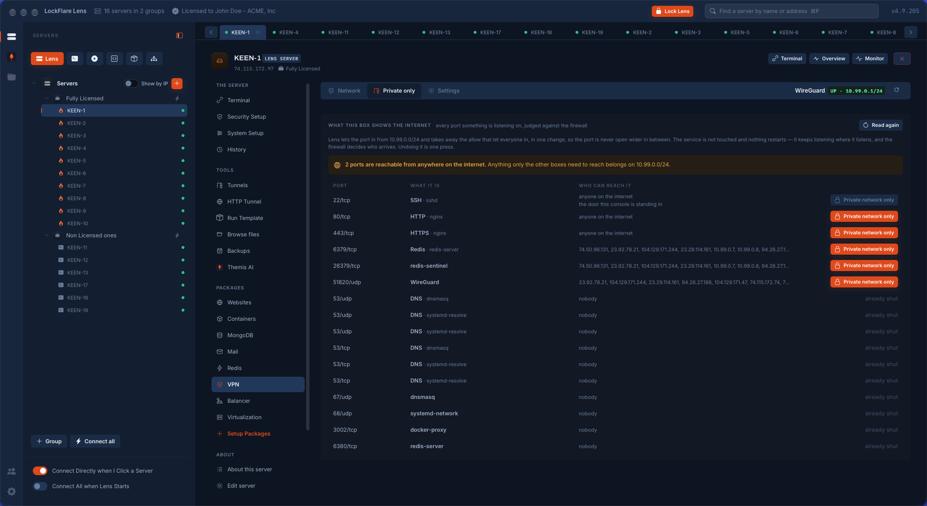Click the tools menu scrollbar
The height and width of the screenshot is (506, 927).
tap(308, 258)
